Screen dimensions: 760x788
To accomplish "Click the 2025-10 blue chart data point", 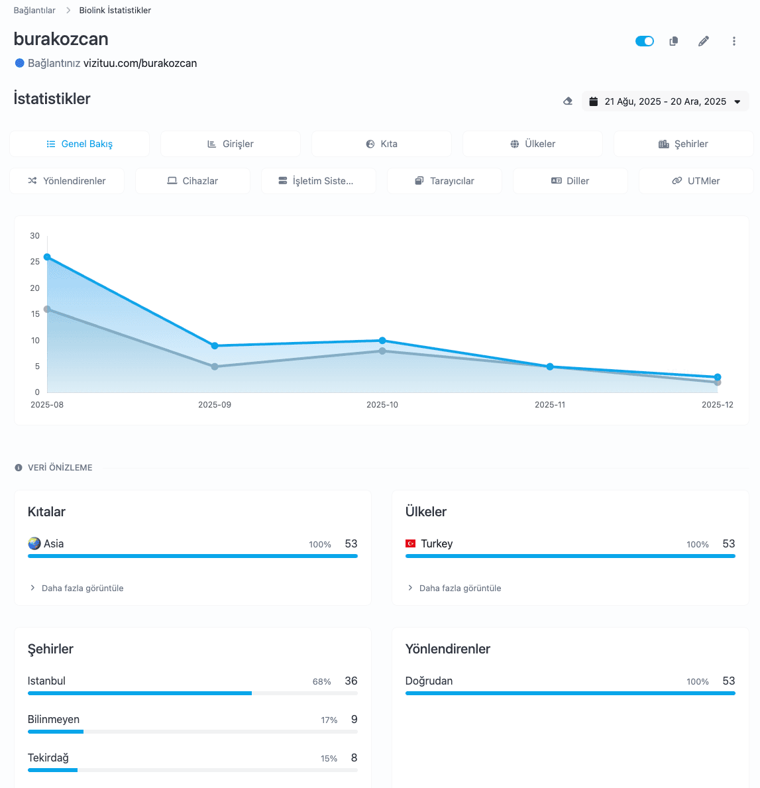I will coord(382,341).
